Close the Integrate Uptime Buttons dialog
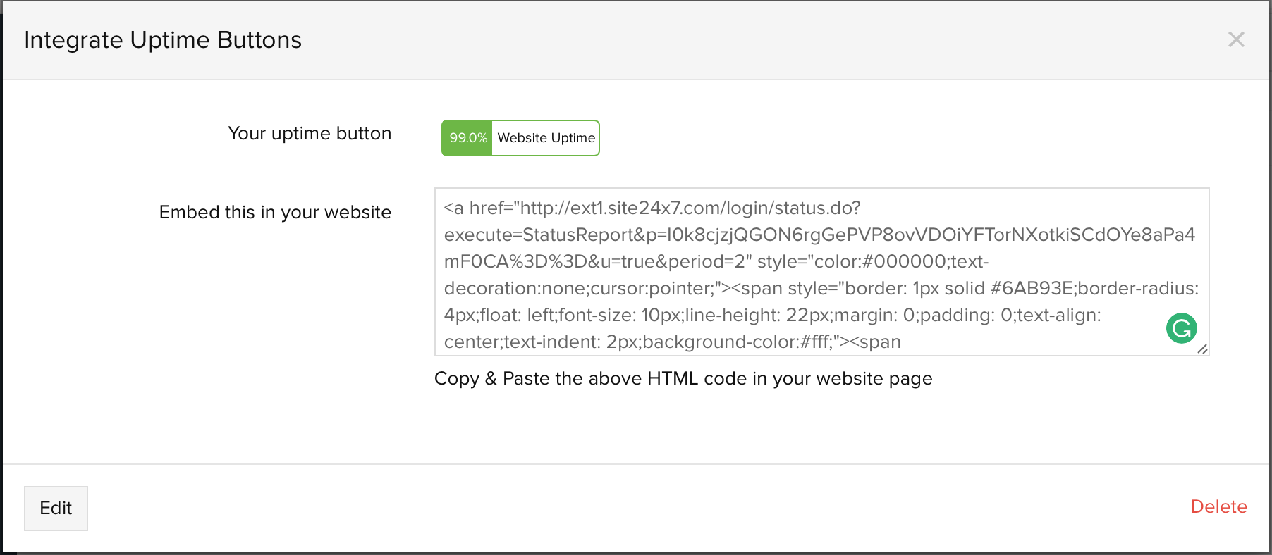 (1236, 39)
